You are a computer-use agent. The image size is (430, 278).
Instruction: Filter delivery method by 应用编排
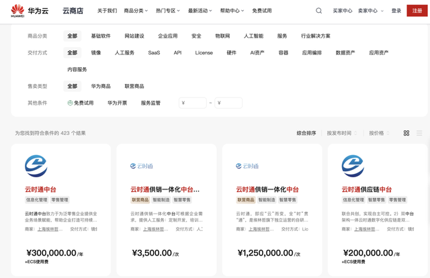click(x=312, y=52)
